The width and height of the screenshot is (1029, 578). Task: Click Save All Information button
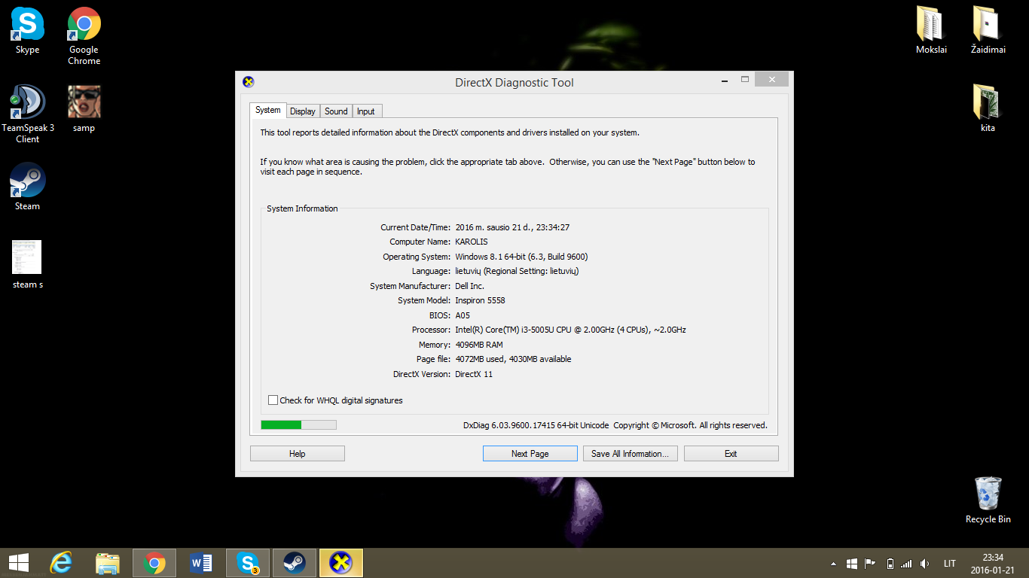click(631, 454)
